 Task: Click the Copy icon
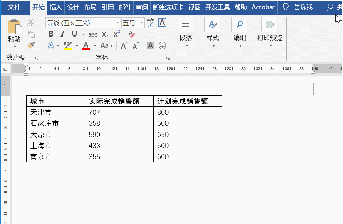point(31,34)
